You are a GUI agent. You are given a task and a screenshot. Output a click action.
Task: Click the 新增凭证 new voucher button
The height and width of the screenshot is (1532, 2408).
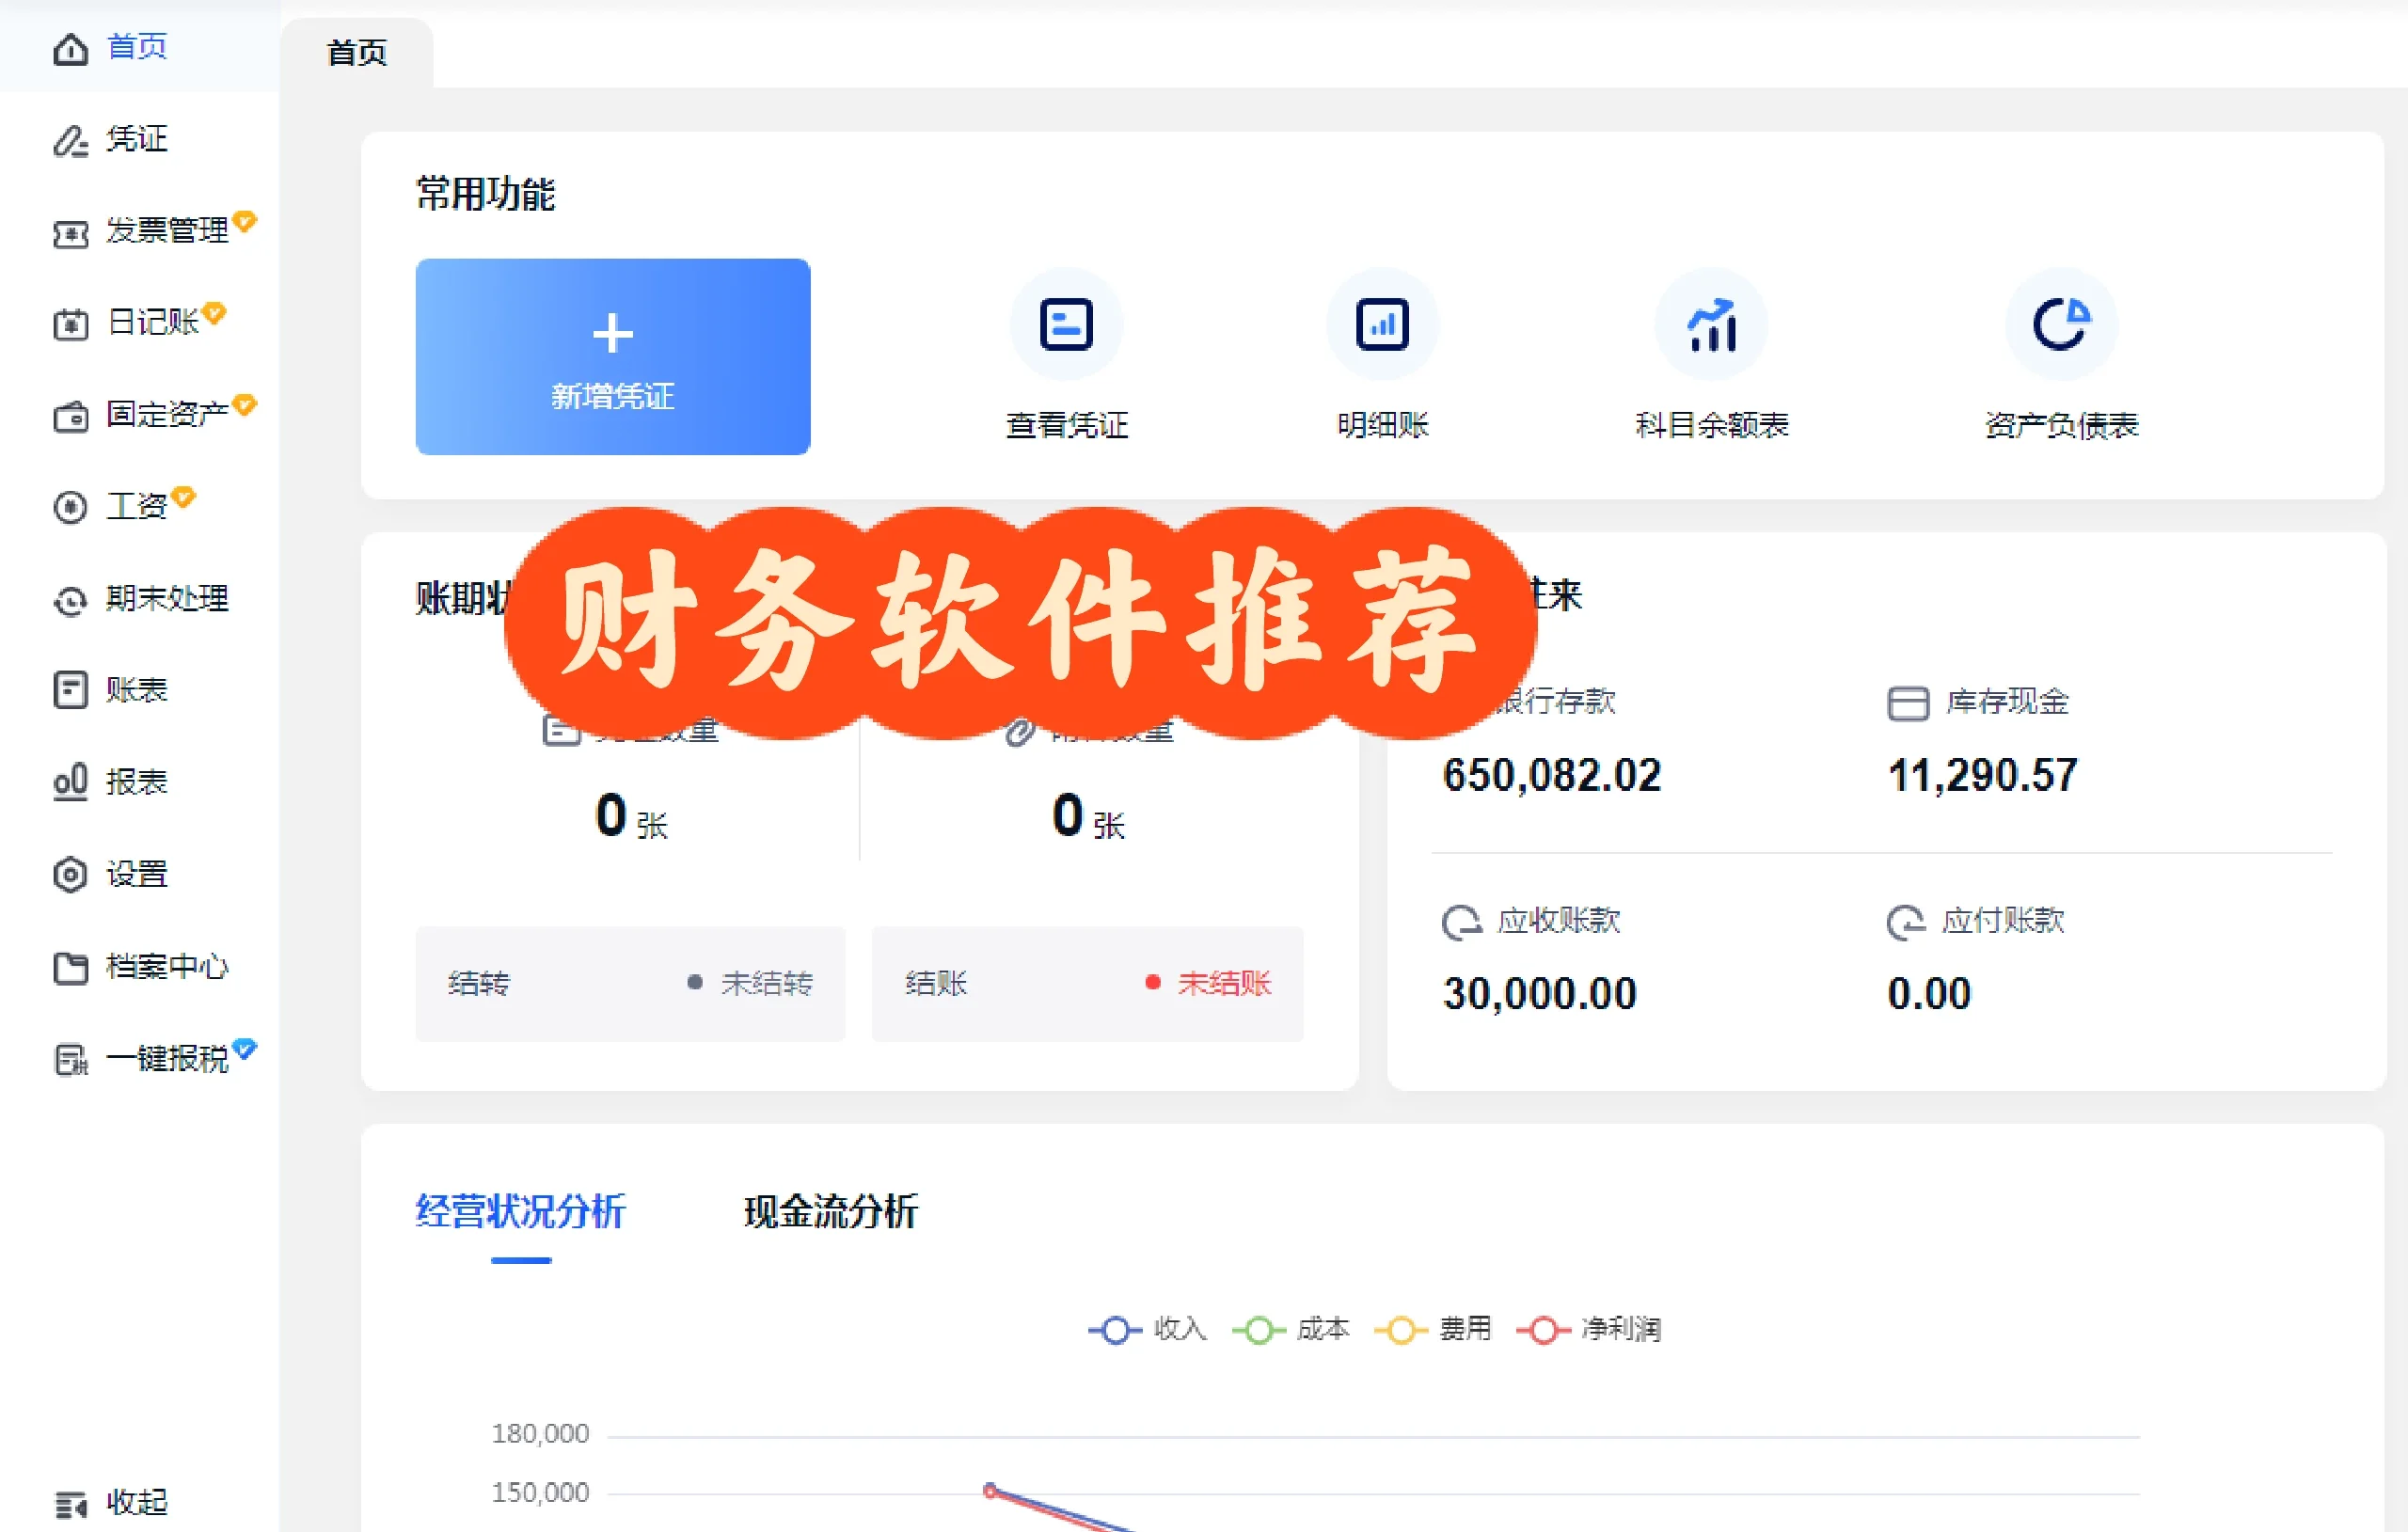[x=612, y=357]
